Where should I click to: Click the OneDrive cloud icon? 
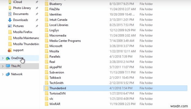point(8,58)
